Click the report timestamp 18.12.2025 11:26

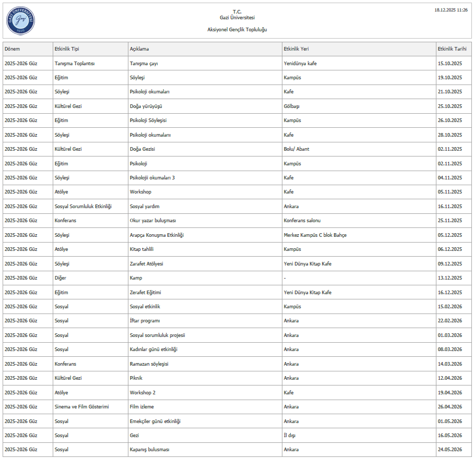tap(451, 10)
